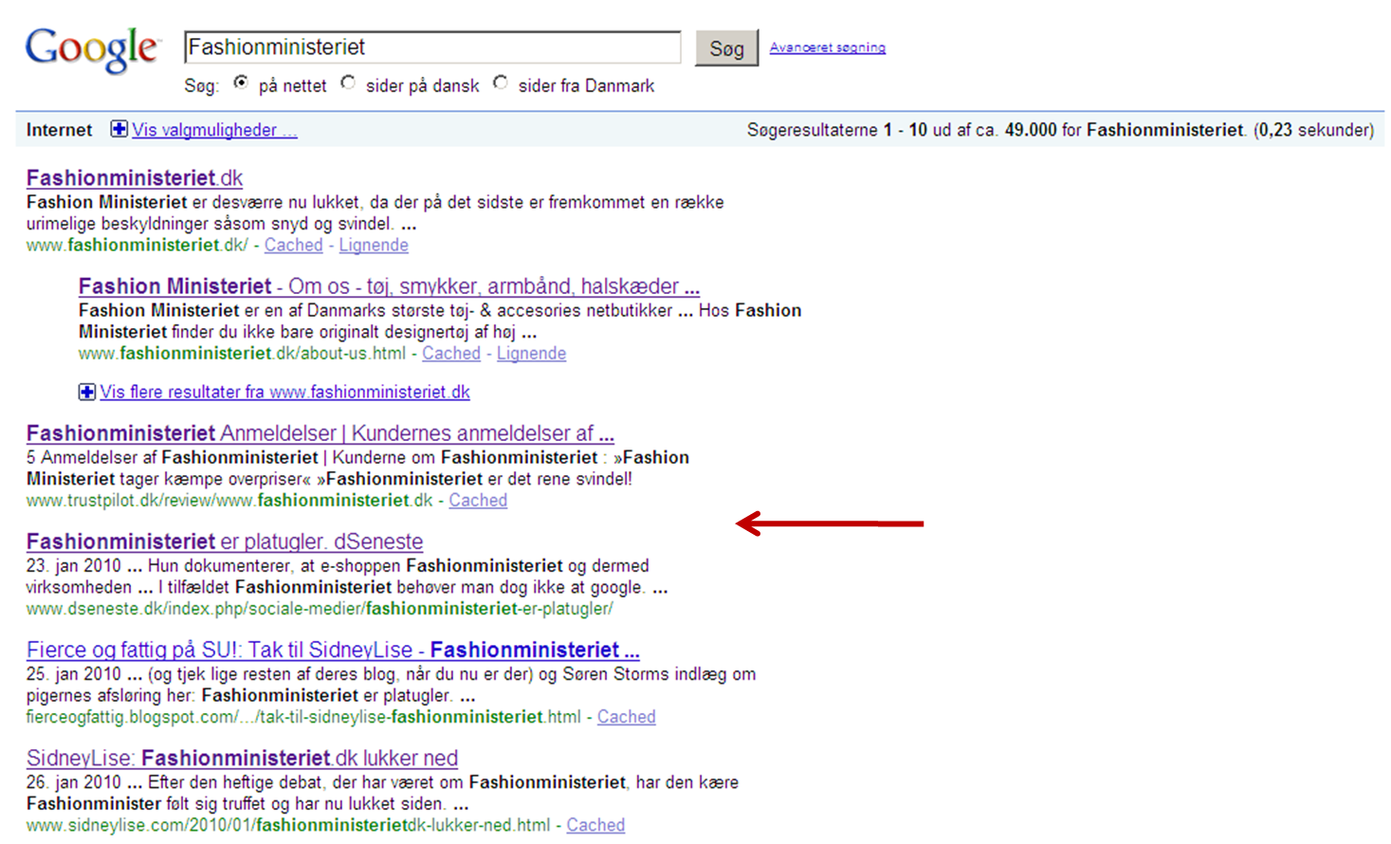This screenshot has width=1391, height=844.
Task: Click the '25. jan 2010' snippet date
Action: coord(74,674)
